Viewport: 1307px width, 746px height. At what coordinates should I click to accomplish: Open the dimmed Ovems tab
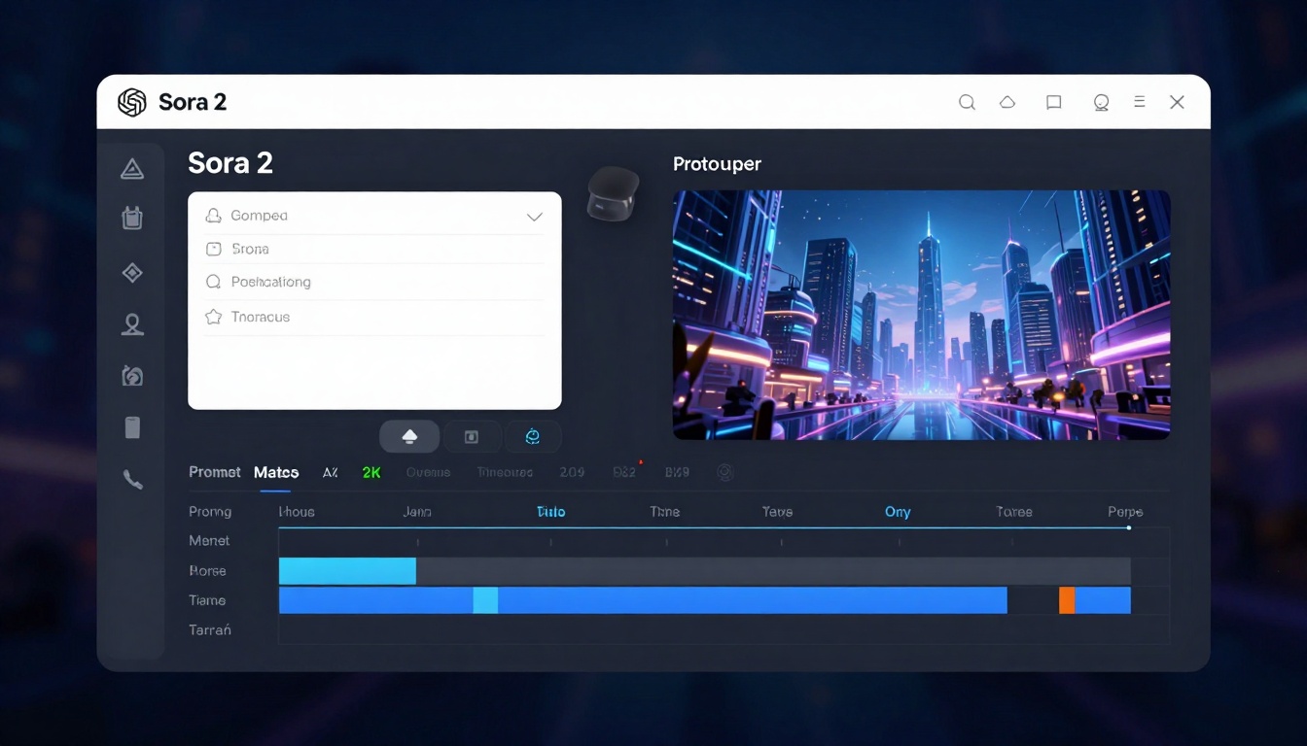(x=428, y=472)
